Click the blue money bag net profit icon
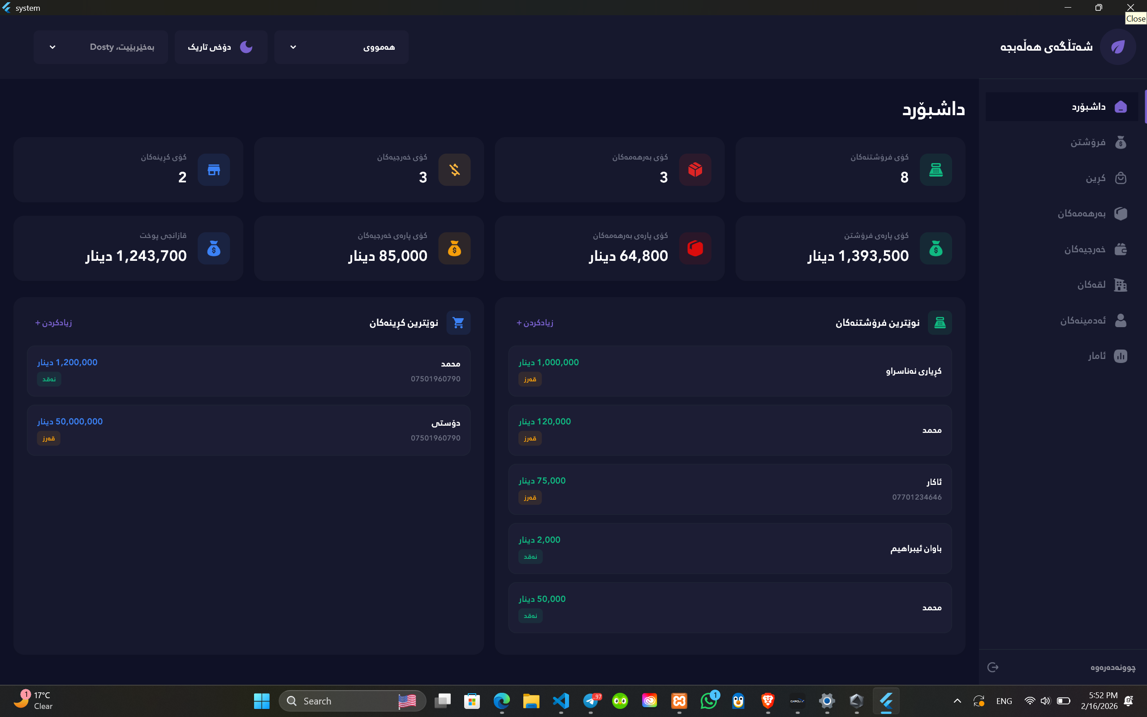 [214, 248]
